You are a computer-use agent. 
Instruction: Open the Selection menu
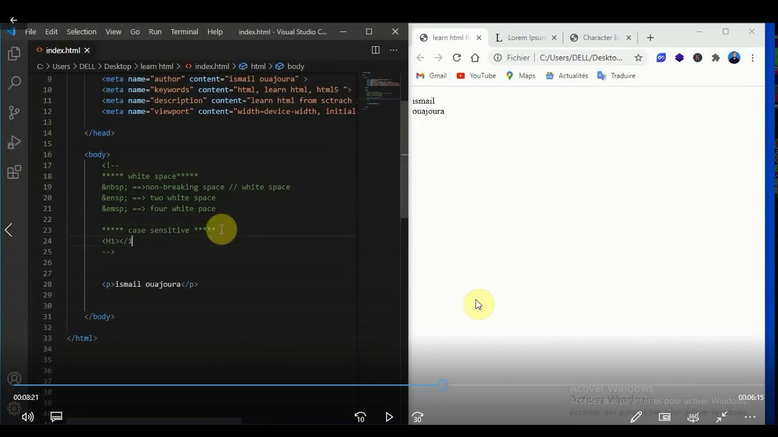pos(81,32)
